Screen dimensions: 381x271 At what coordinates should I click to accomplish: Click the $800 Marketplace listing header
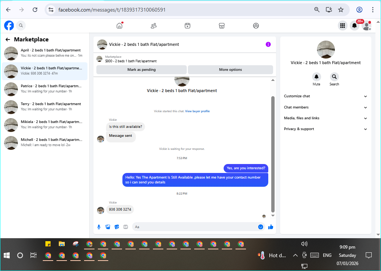[185, 59]
